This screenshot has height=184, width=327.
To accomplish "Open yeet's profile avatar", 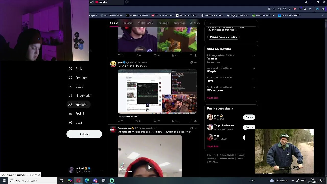I will coord(113,64).
